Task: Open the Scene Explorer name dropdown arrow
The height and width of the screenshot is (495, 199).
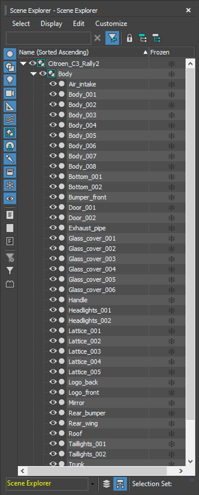Action: tap(93, 484)
